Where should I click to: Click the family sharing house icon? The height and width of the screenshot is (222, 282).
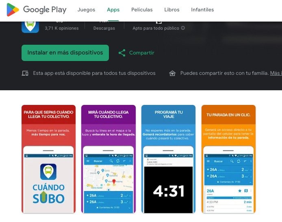[x=172, y=73]
